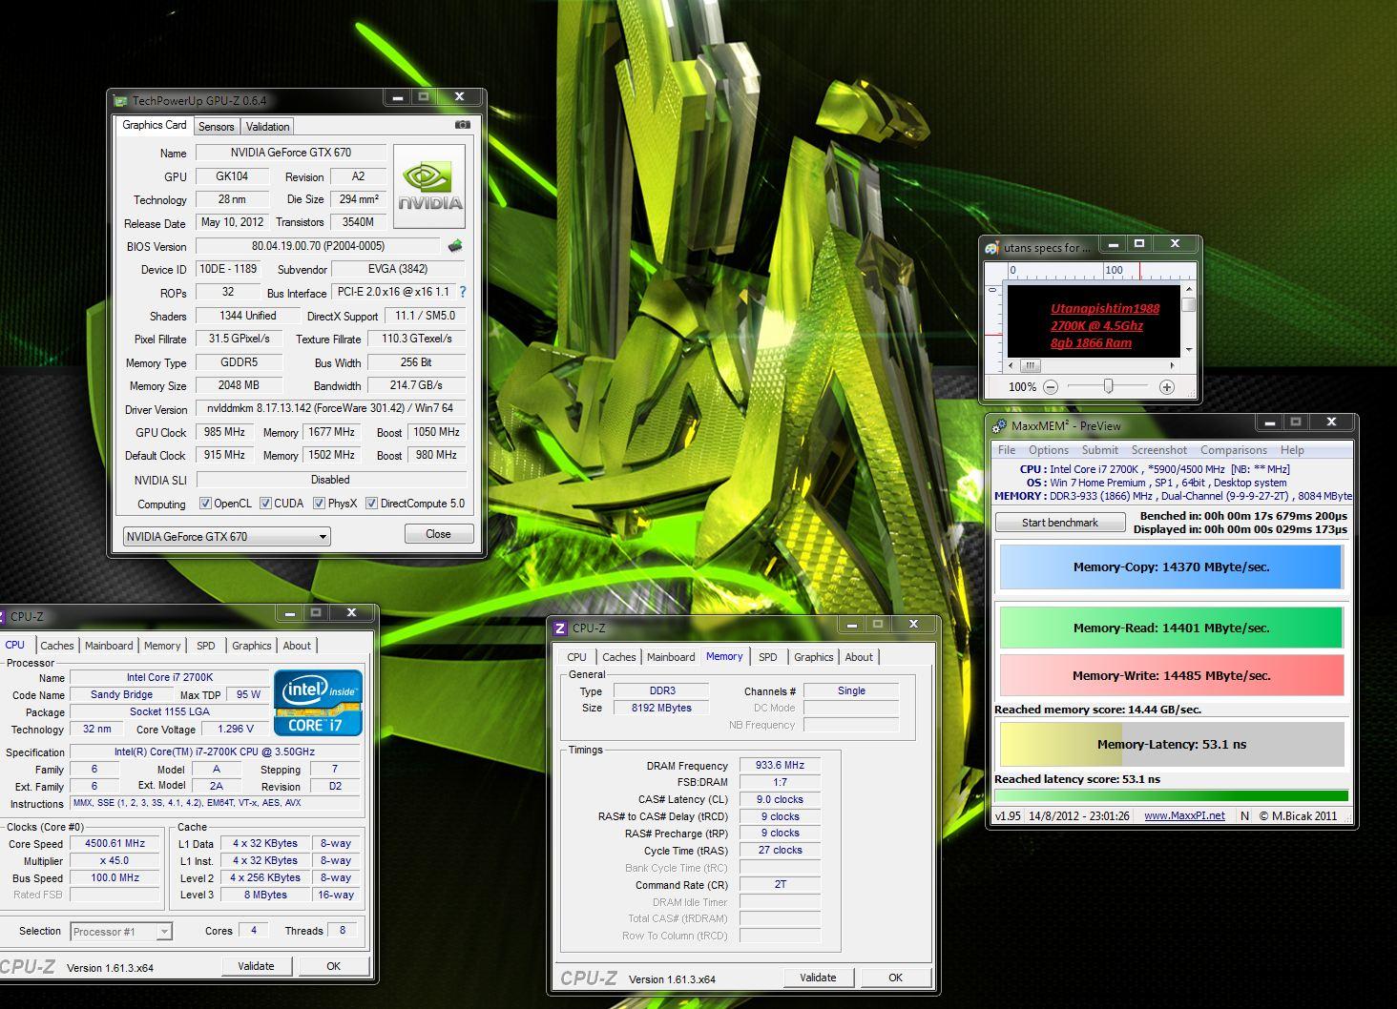The width and height of the screenshot is (1397, 1009).
Task: Switch to GPU-Z Validation tab
Action: point(267,127)
